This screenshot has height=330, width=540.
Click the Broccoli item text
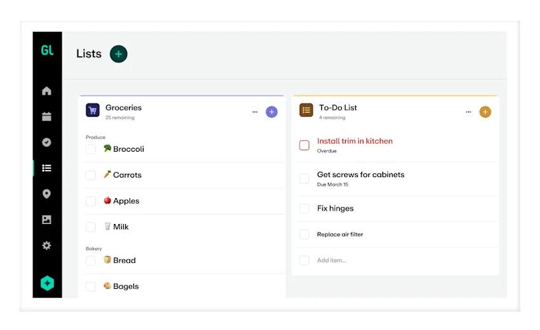click(x=128, y=149)
